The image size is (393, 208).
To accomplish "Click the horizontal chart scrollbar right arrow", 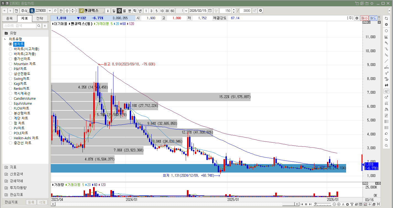I will pyautogui.click(x=297, y=204).
